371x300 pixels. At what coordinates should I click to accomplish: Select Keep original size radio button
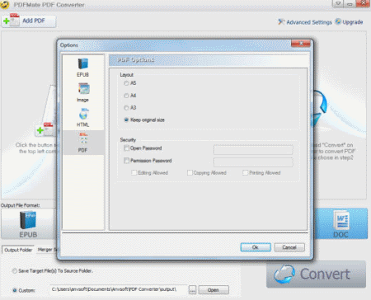click(126, 120)
